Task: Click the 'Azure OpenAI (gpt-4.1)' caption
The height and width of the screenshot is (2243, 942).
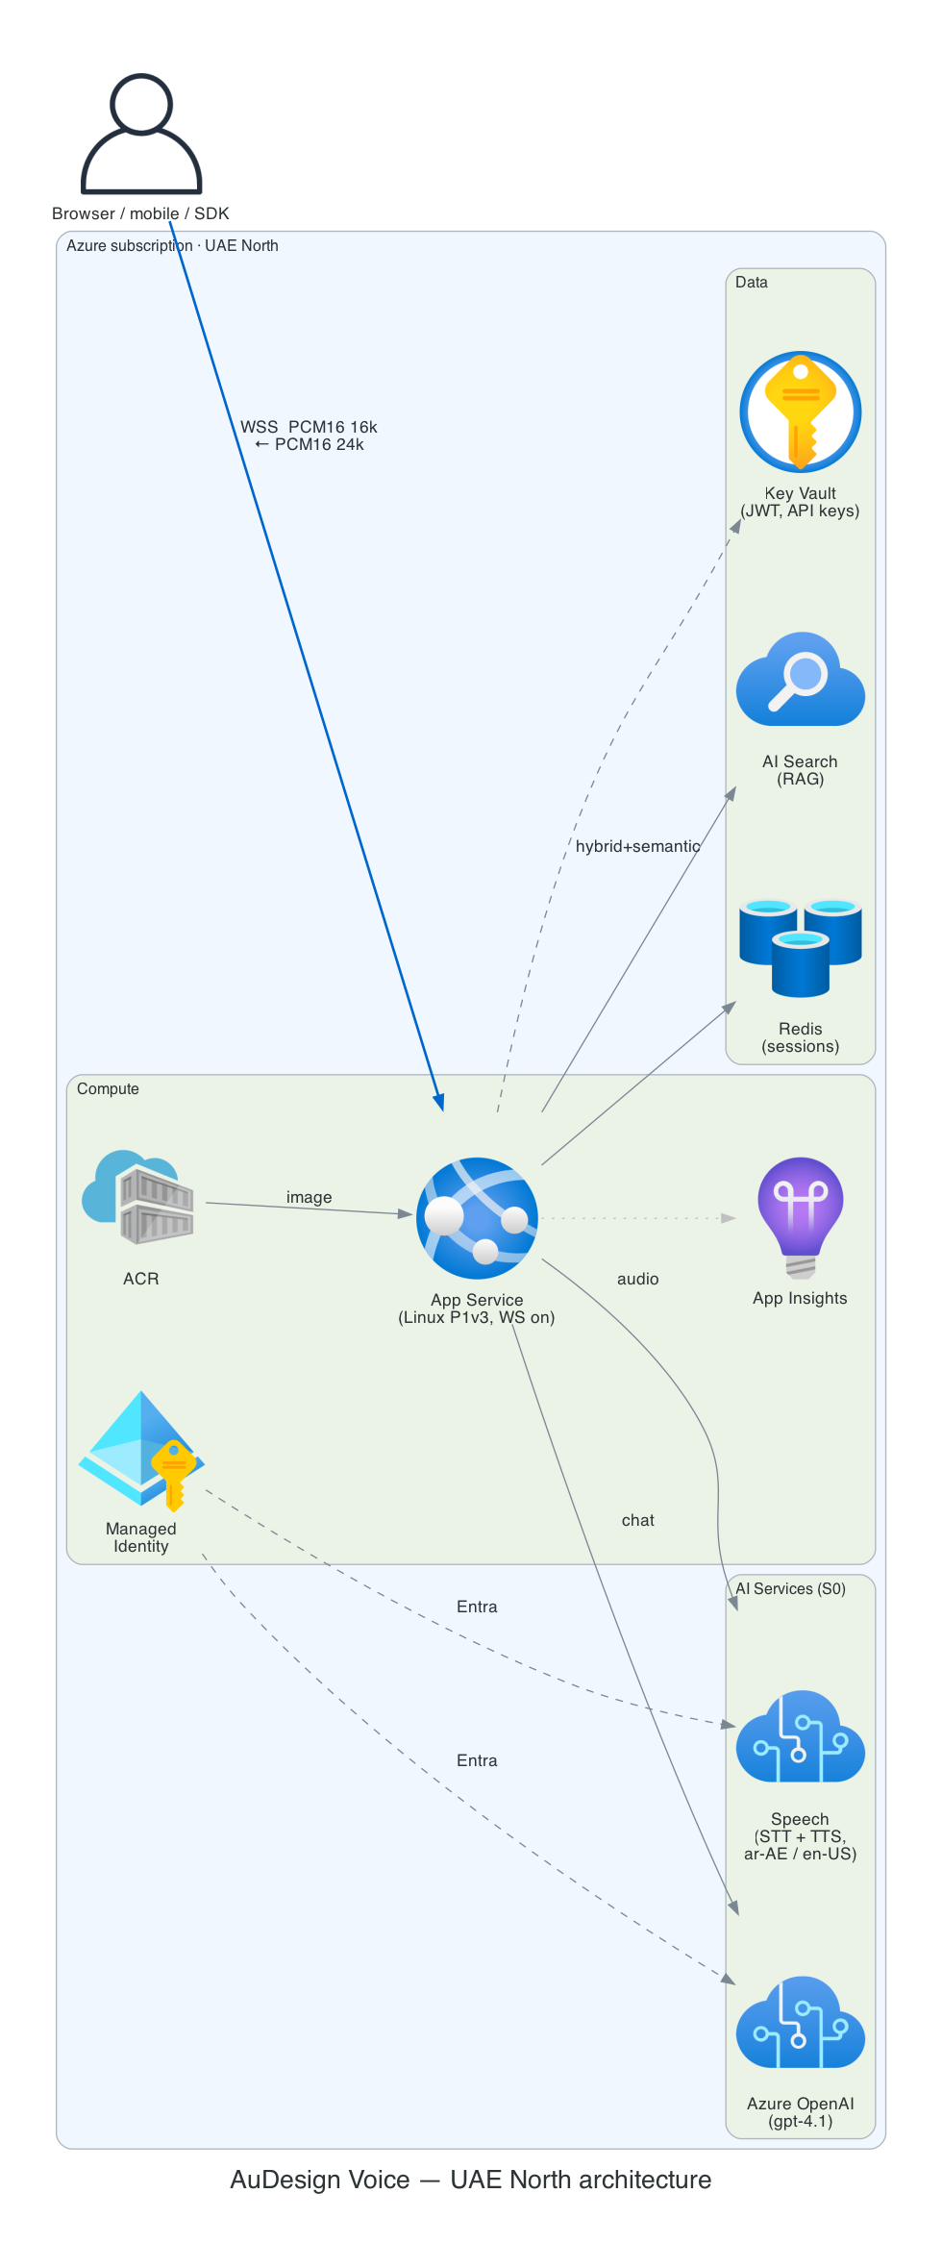Action: [801, 2112]
